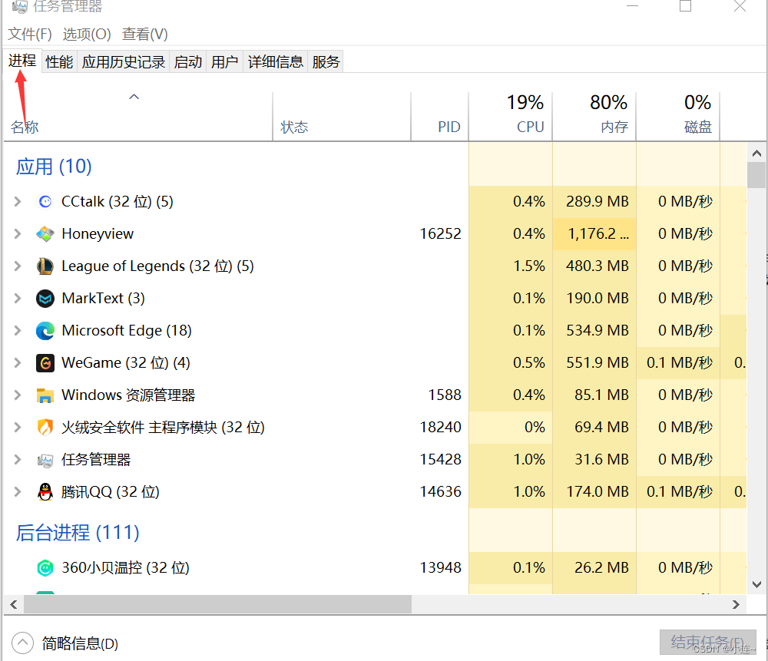The width and height of the screenshot is (768, 661).
Task: Expand the 火绒安全软件 process row
Action: [18, 428]
